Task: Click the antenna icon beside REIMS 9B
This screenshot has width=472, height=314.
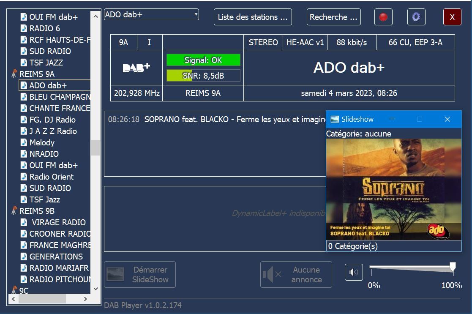Action: tap(14, 211)
